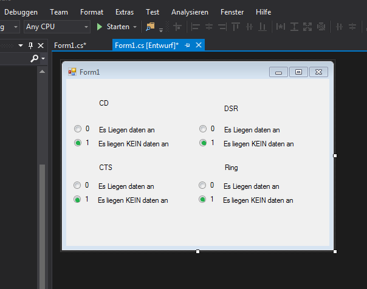Click the green Starten play icon
Screen dimensions: 367x289
(100, 27)
